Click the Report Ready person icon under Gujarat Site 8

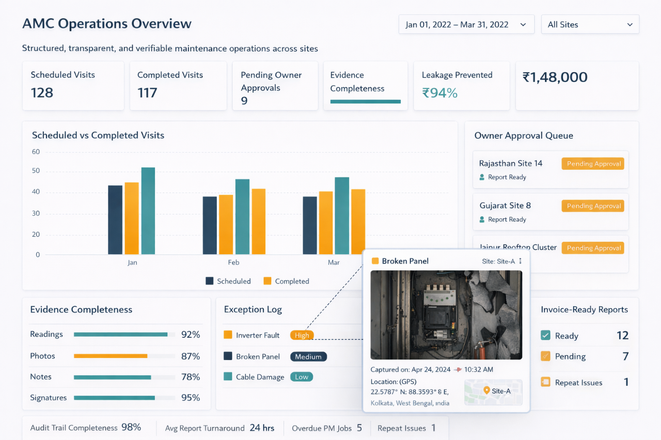pos(481,219)
